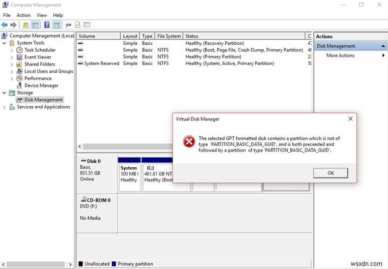Sort by the Layout column header
The height and width of the screenshot is (269, 388).
[x=130, y=36]
